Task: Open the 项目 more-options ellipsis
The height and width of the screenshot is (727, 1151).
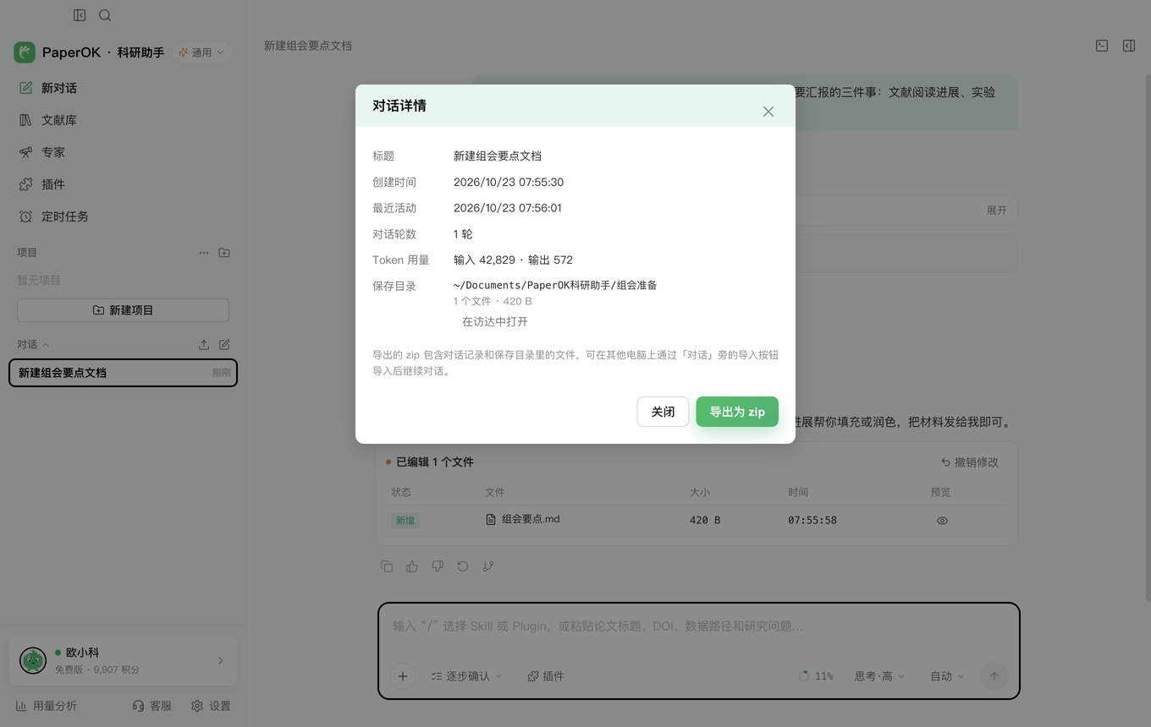Action: click(204, 253)
